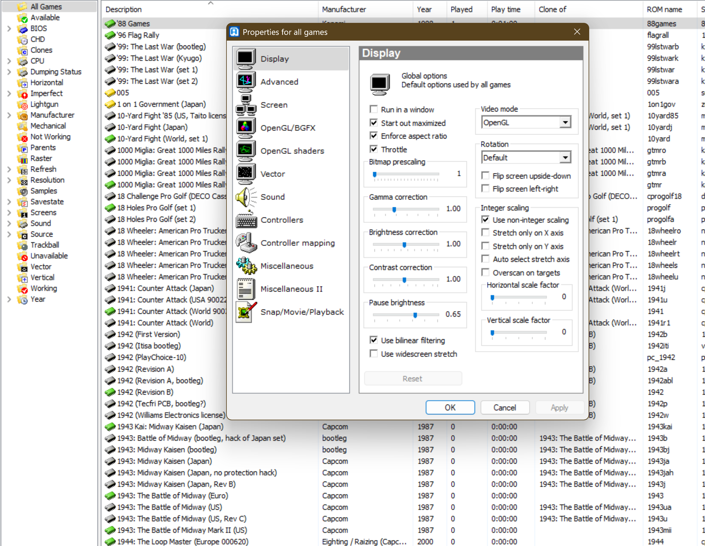Click the Gamma correction slider

pos(406,210)
